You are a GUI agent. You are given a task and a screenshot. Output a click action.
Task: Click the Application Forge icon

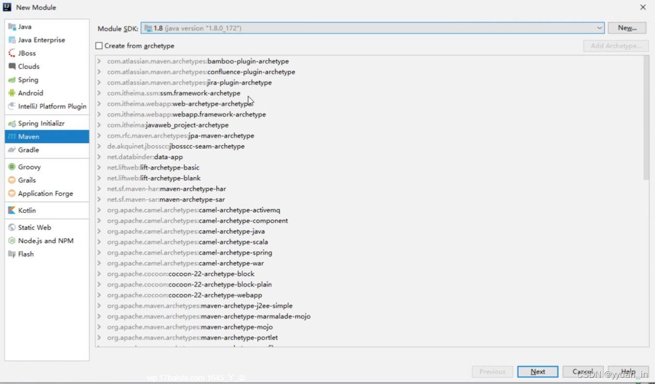pyautogui.click(x=12, y=194)
